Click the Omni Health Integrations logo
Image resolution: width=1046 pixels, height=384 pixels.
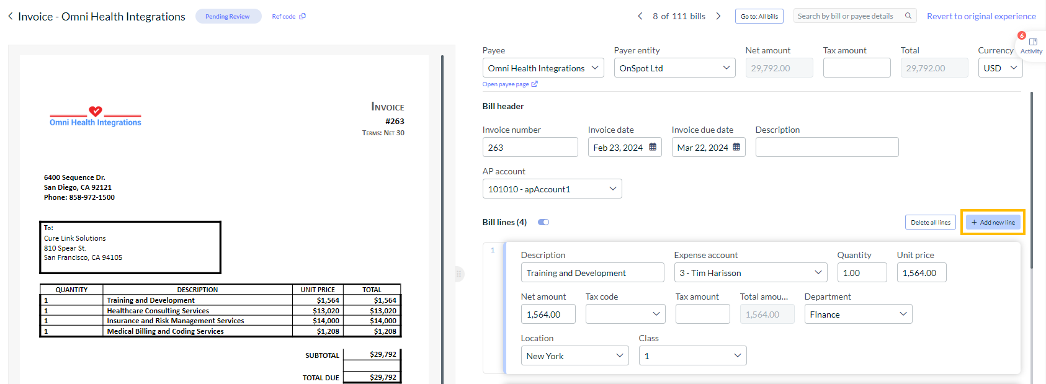tap(96, 117)
